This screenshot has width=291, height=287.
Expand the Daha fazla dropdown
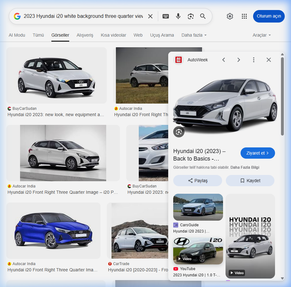[x=194, y=35]
